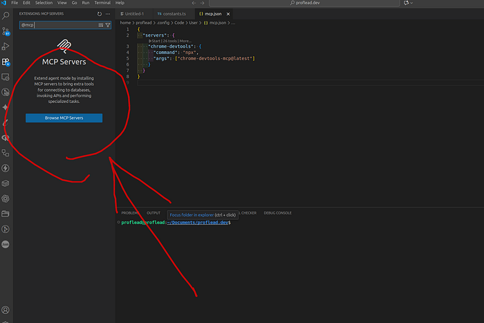Click the 26 tools code lens link
Image resolution: width=484 pixels, height=323 pixels.
click(170, 41)
